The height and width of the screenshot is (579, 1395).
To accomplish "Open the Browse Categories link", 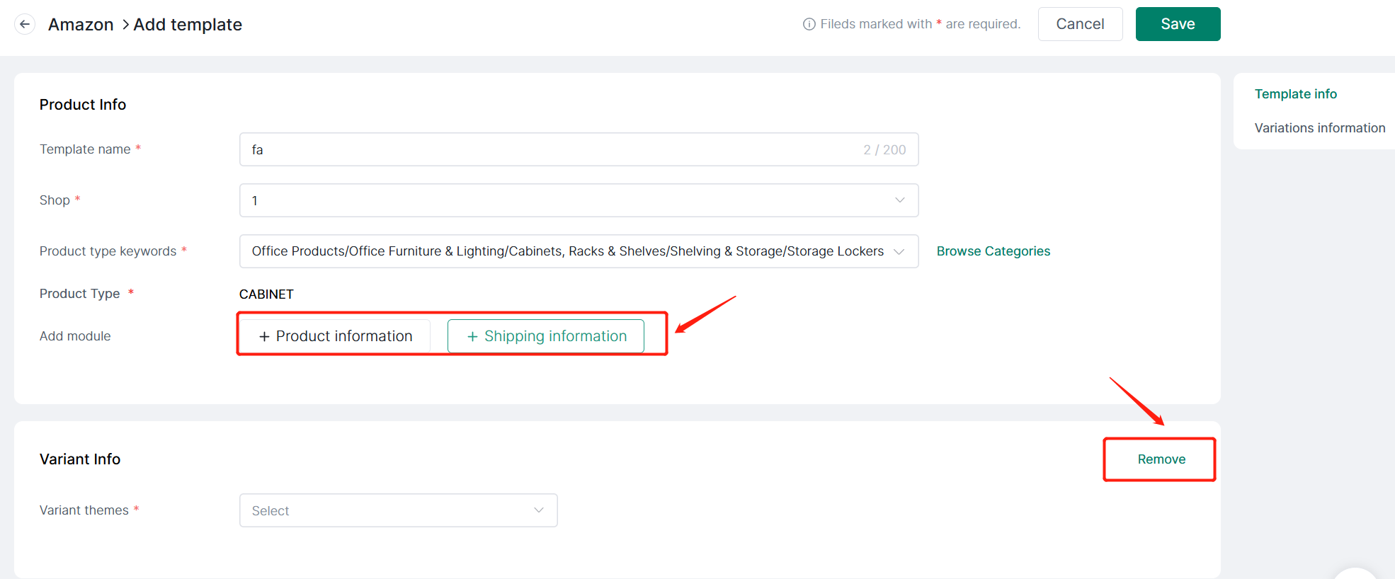I will click(993, 251).
